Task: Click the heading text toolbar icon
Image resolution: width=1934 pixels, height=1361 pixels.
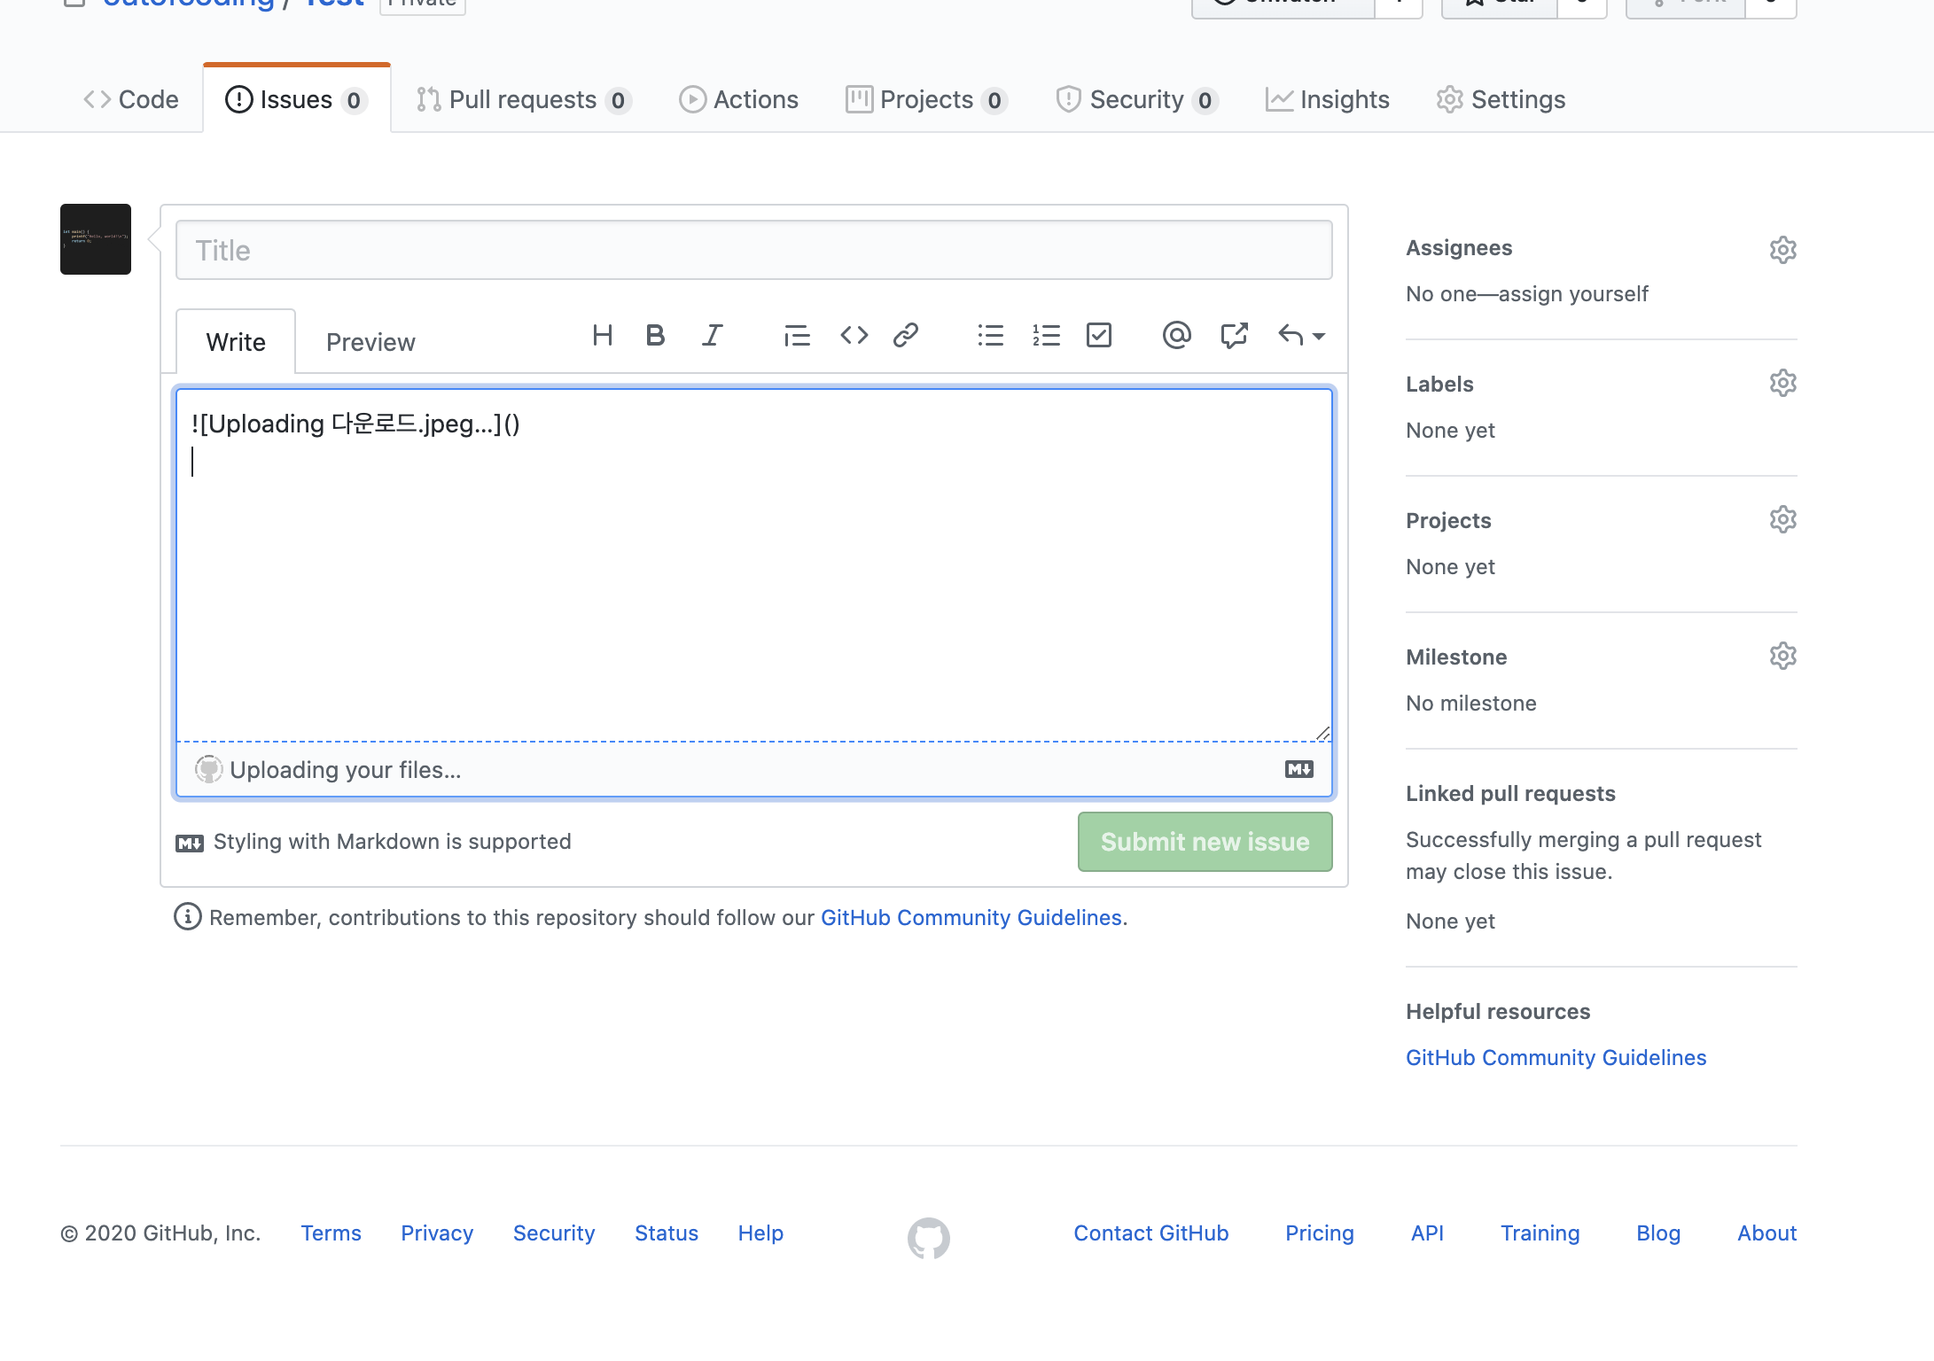Action: click(603, 336)
